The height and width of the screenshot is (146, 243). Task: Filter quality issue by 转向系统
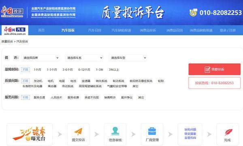point(102,81)
